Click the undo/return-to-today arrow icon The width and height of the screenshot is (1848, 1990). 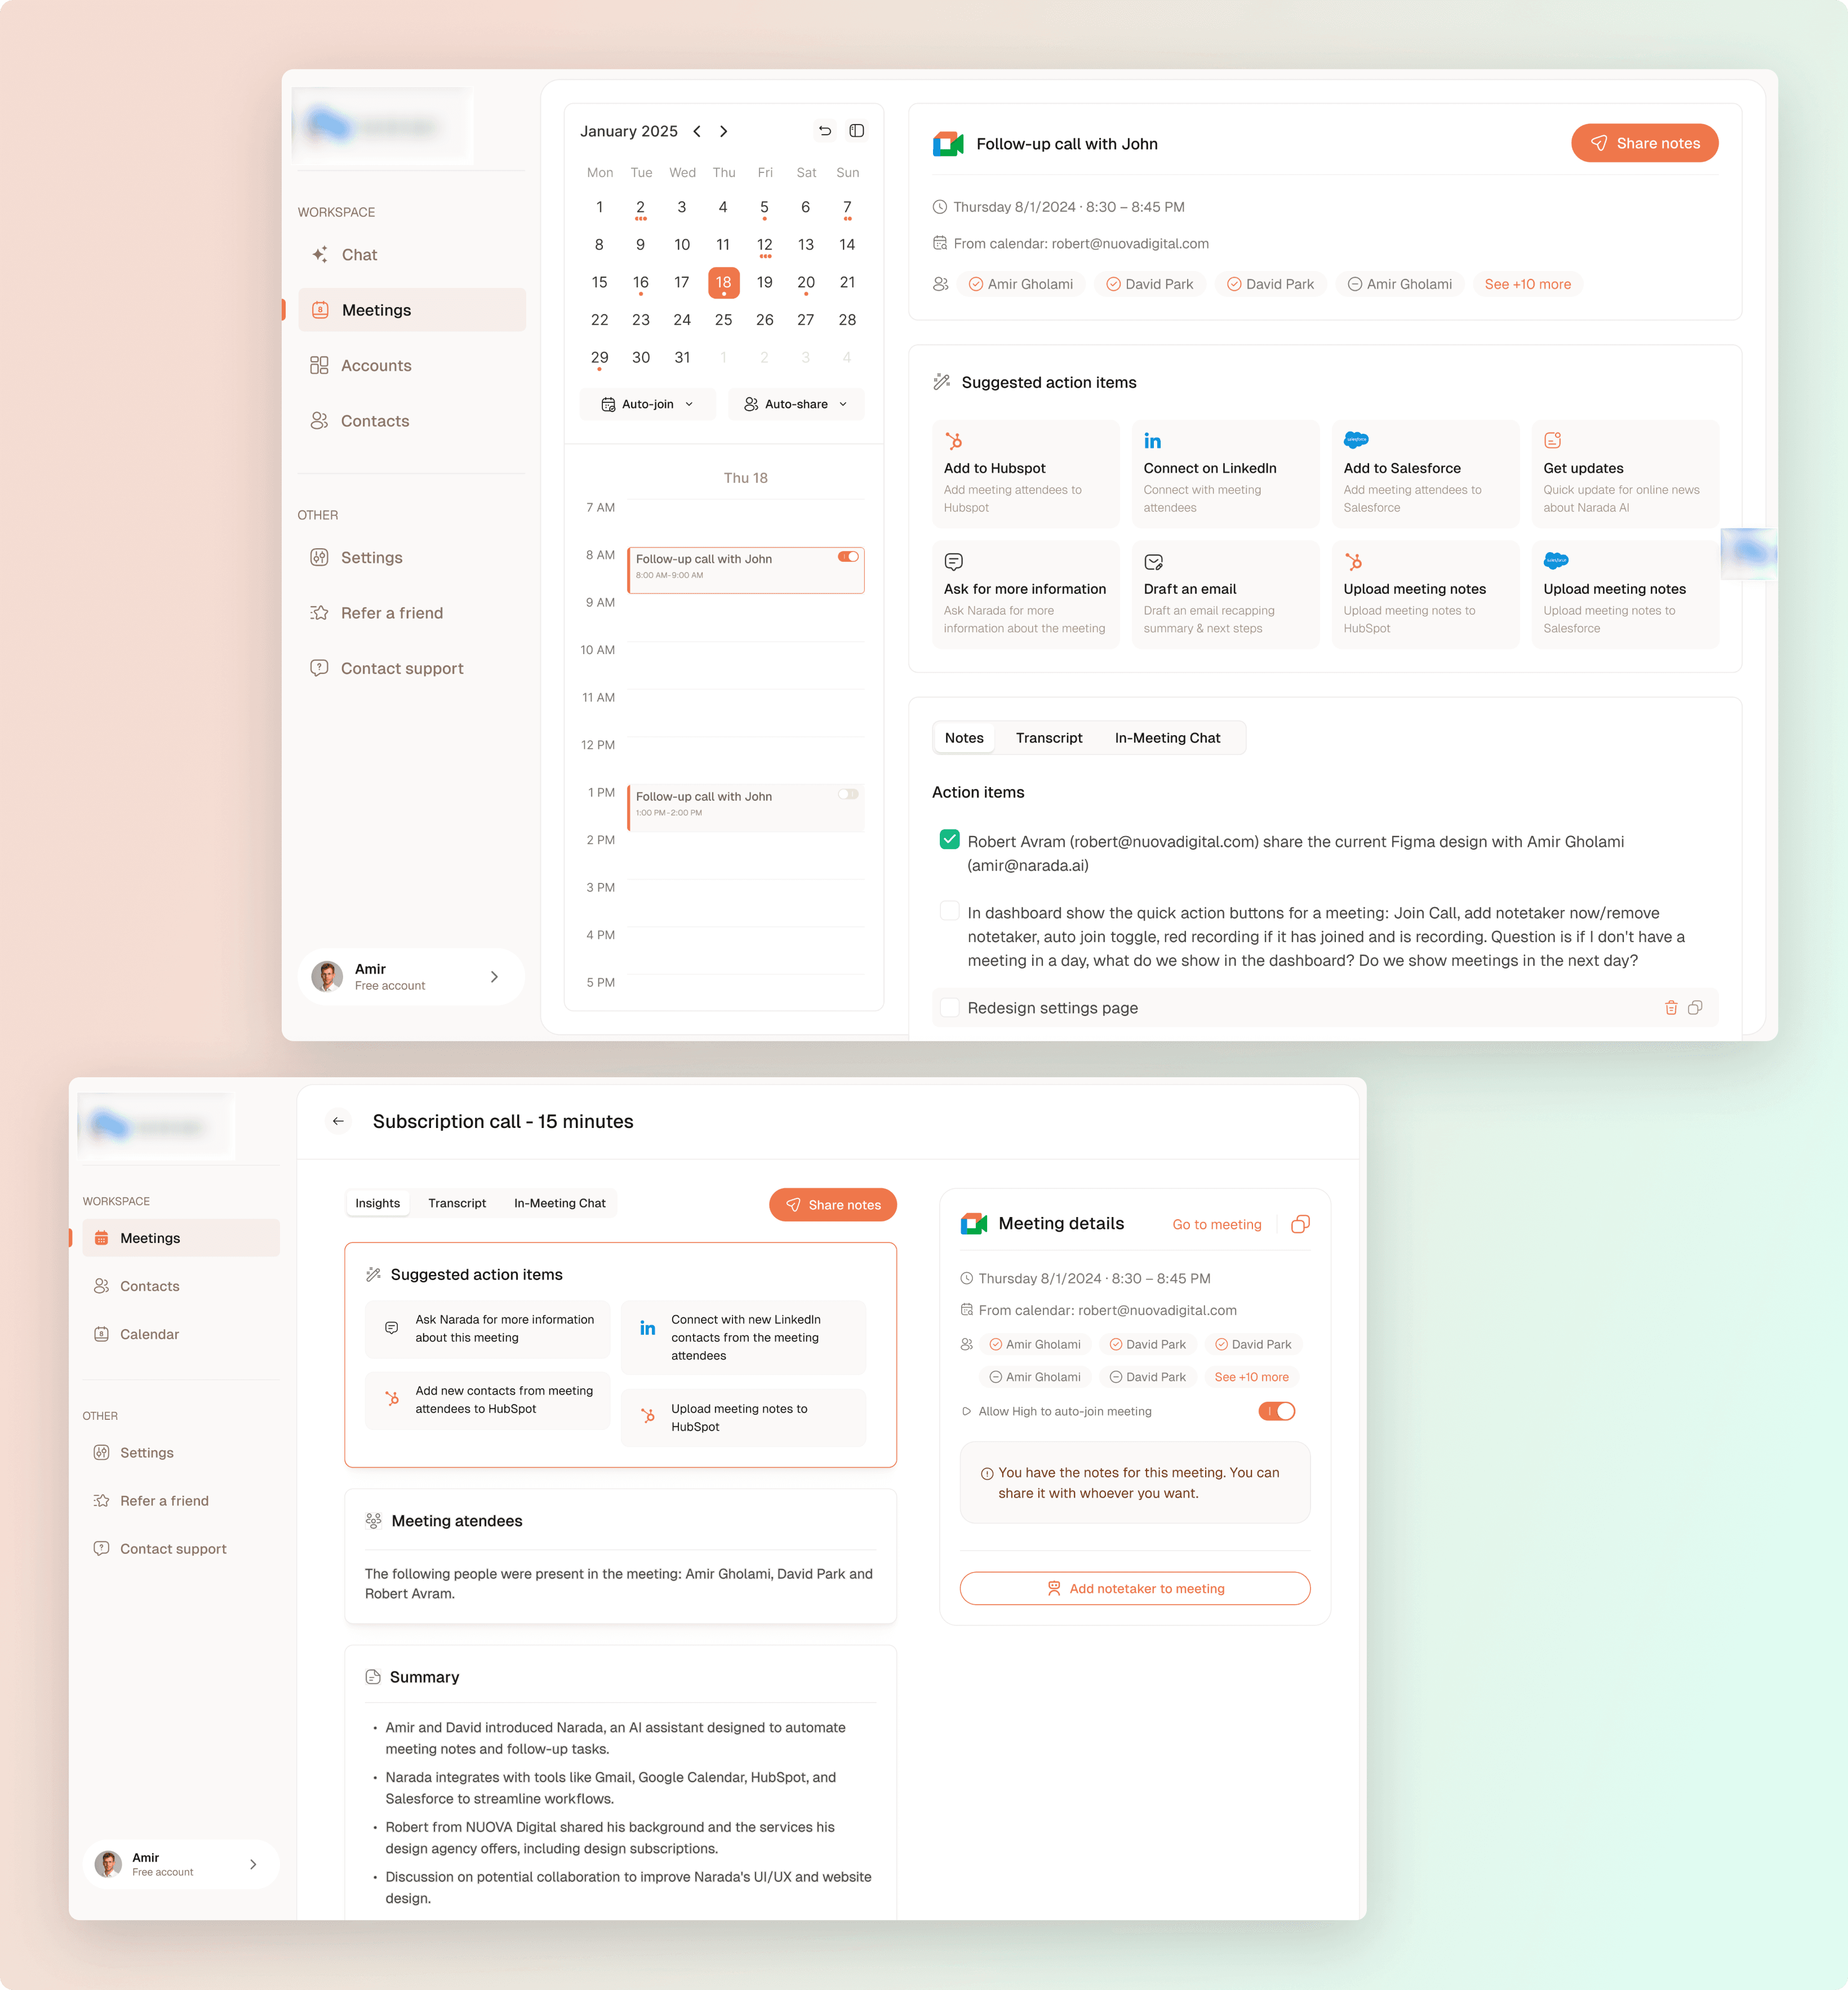(825, 131)
